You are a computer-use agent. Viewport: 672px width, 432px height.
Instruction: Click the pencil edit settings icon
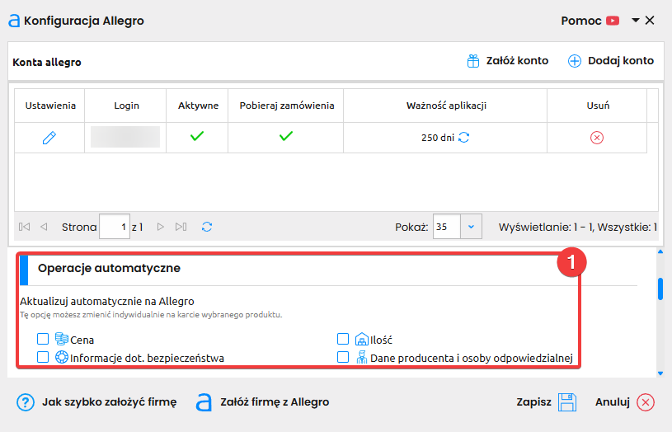tap(49, 138)
